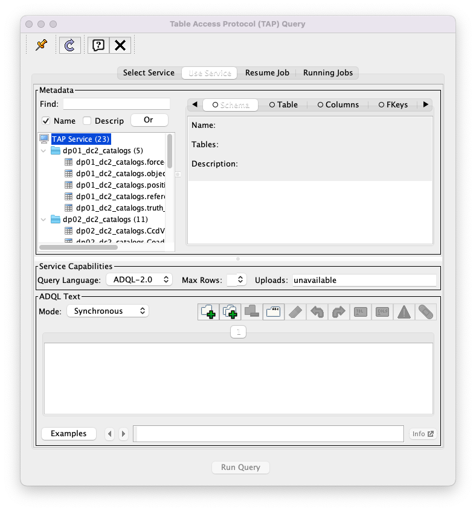Click the copy tab icon
This screenshot has width=476, height=511.
(230, 312)
